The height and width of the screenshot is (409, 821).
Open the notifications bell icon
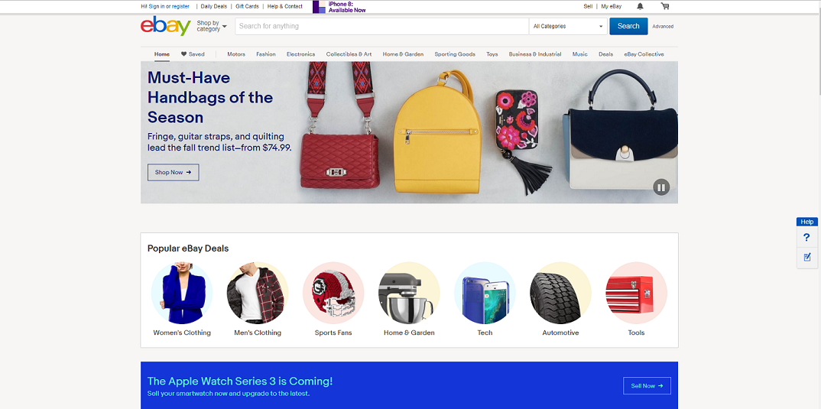coord(640,6)
